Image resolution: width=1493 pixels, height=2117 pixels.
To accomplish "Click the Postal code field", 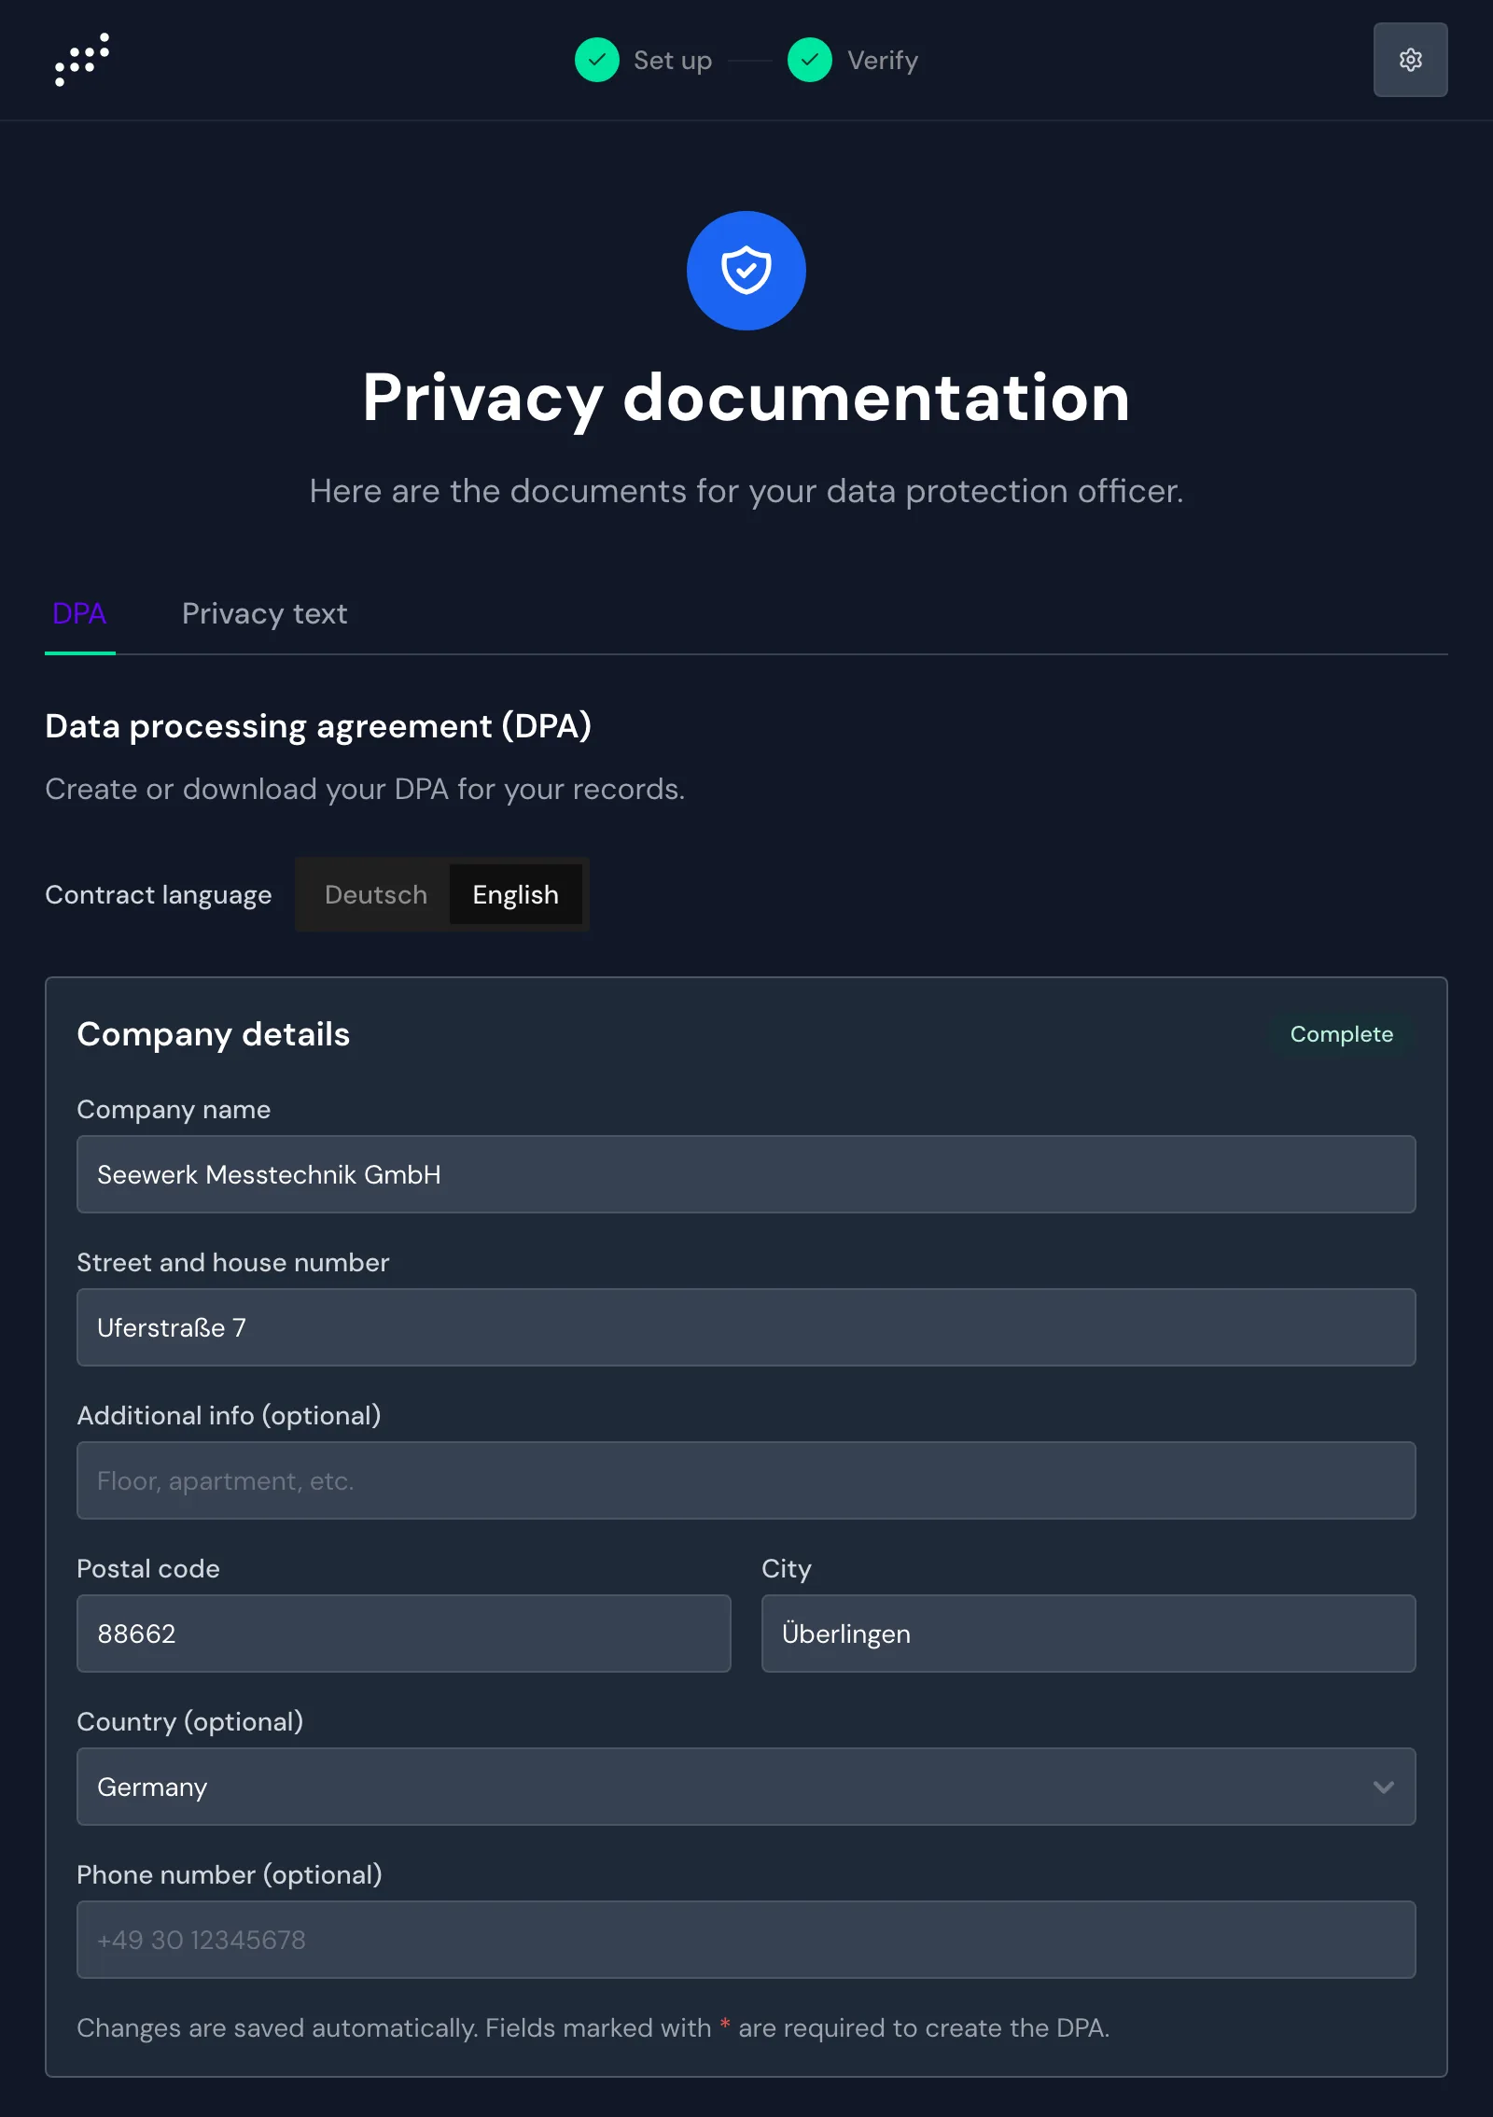I will tap(404, 1633).
